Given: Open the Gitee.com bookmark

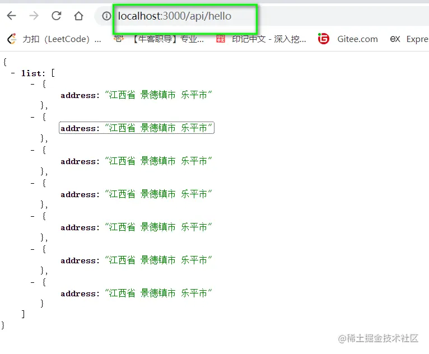Looking at the screenshot, I should click(357, 39).
